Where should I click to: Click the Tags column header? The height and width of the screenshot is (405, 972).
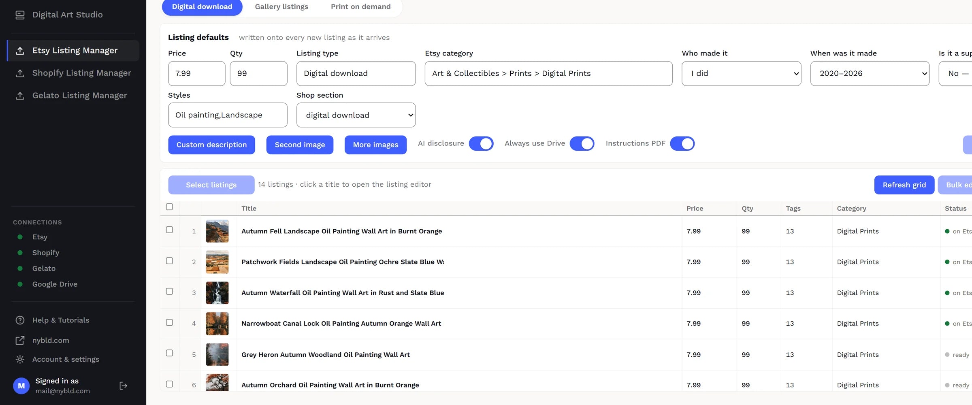click(793, 209)
